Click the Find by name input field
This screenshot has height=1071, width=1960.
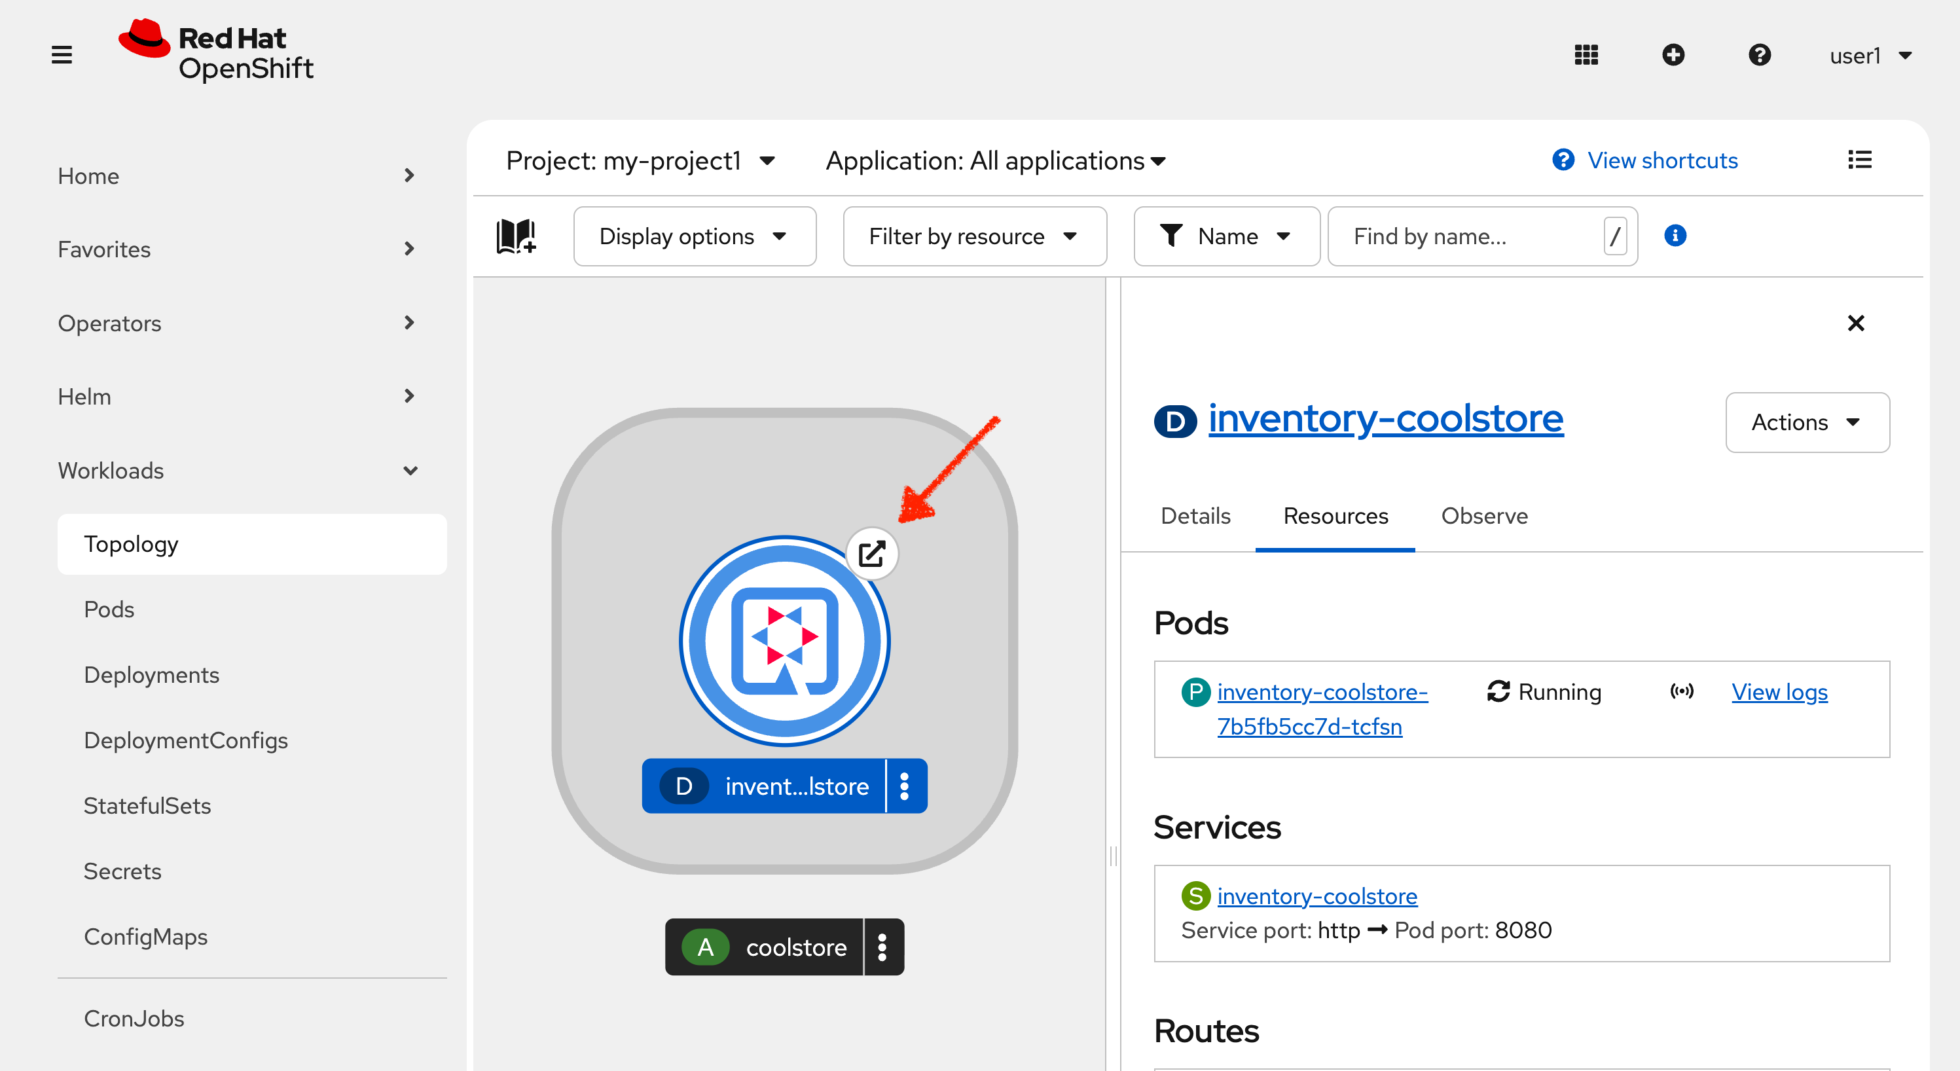pos(1461,236)
